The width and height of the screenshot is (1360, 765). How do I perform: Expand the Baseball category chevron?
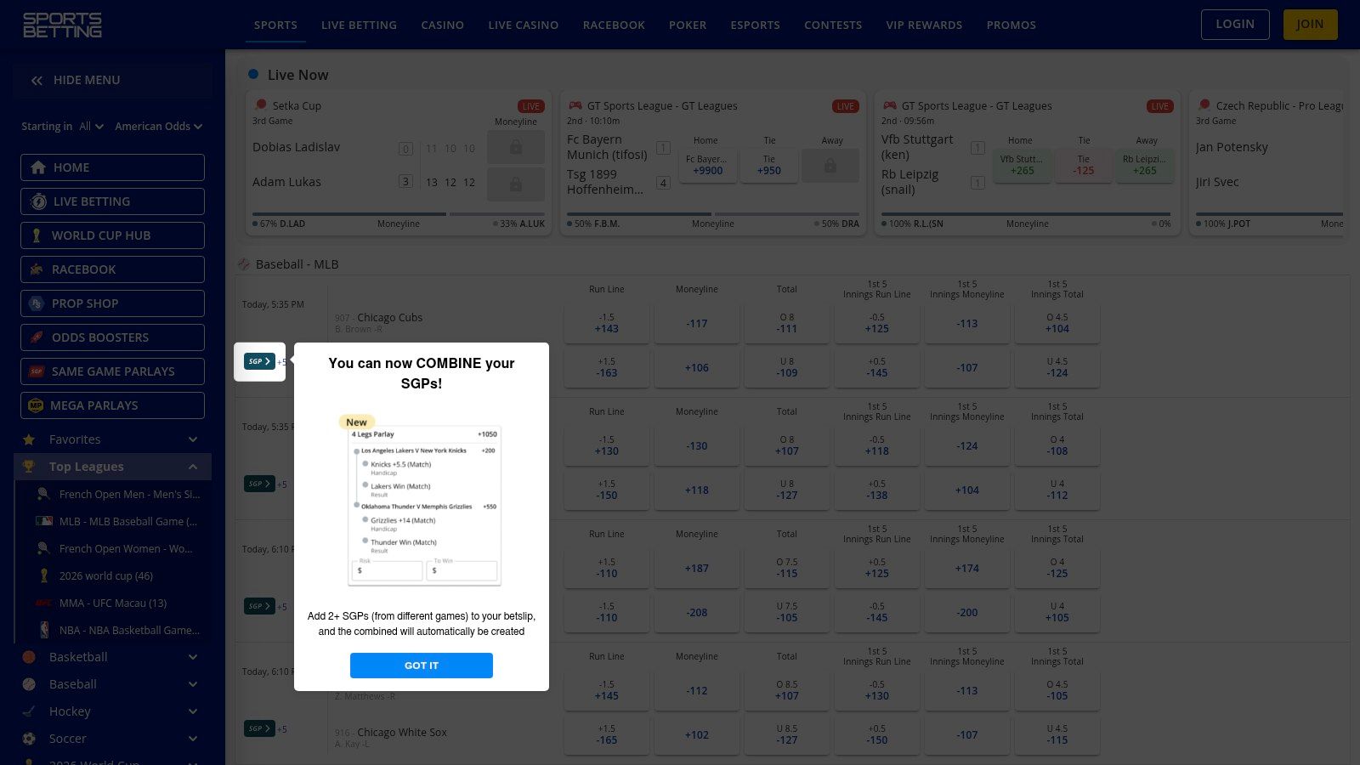click(193, 684)
